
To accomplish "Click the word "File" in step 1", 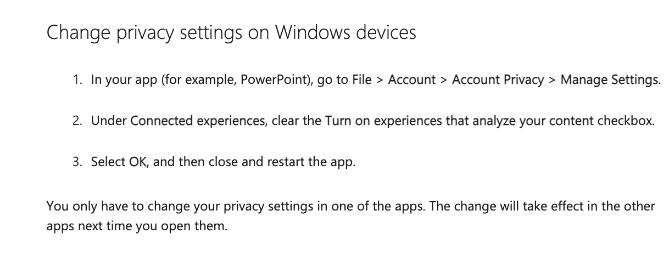I will click(x=362, y=80).
